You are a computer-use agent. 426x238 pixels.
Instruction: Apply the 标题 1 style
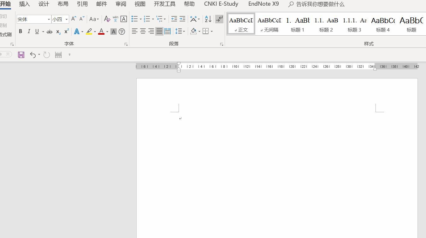[x=297, y=24]
